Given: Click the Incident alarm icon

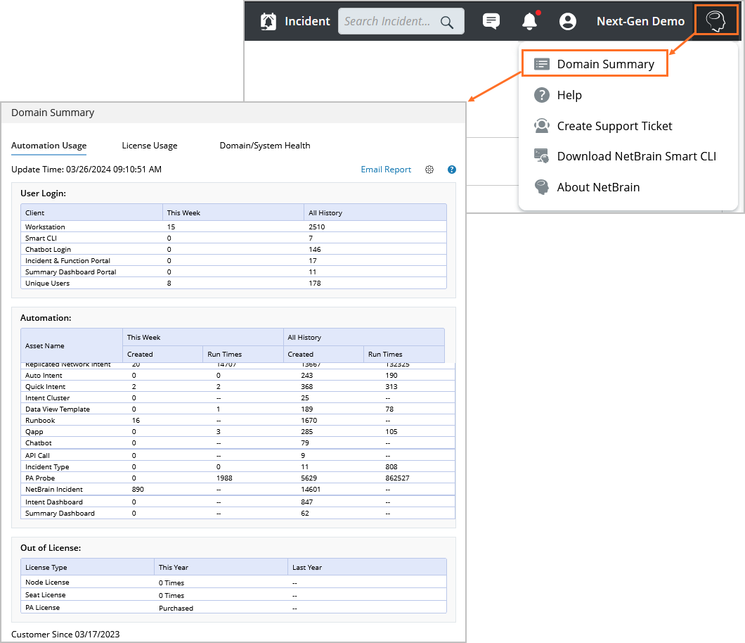Looking at the screenshot, I should point(268,21).
